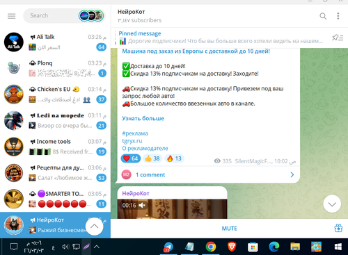
Task: Toggle the thumbs up reaction with 38
Action: pos(152,158)
